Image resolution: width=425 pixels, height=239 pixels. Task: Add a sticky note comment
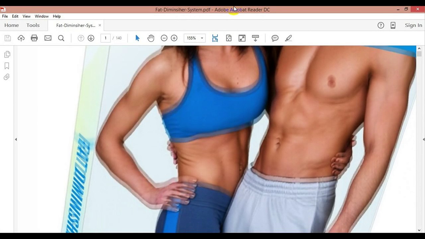[x=275, y=38]
